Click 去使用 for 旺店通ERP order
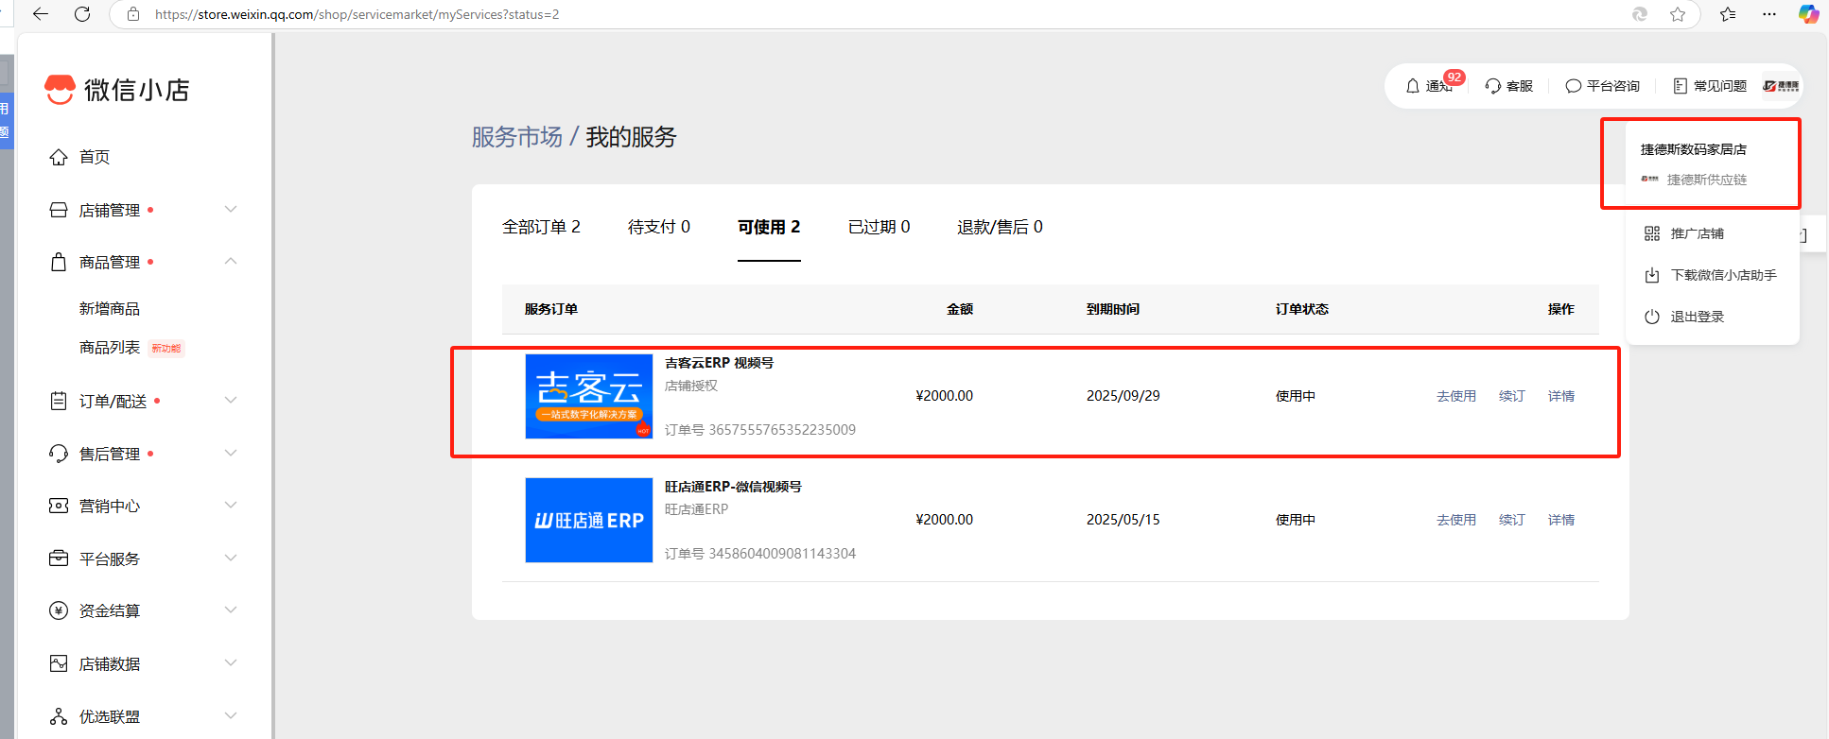1829x739 pixels. 1456,520
